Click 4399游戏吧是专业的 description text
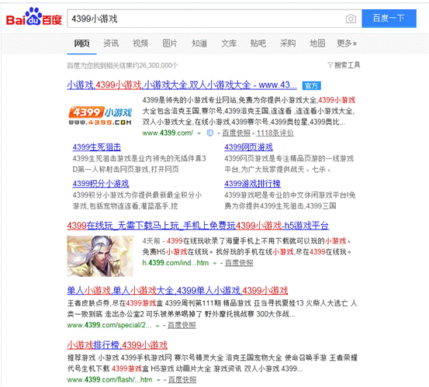The image size is (429, 387). pyautogui.click(x=289, y=200)
